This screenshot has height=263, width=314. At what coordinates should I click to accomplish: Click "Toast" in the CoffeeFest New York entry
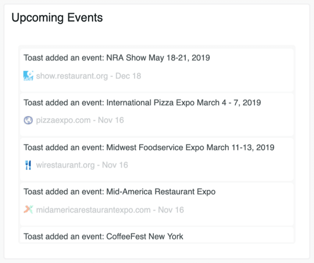point(34,236)
